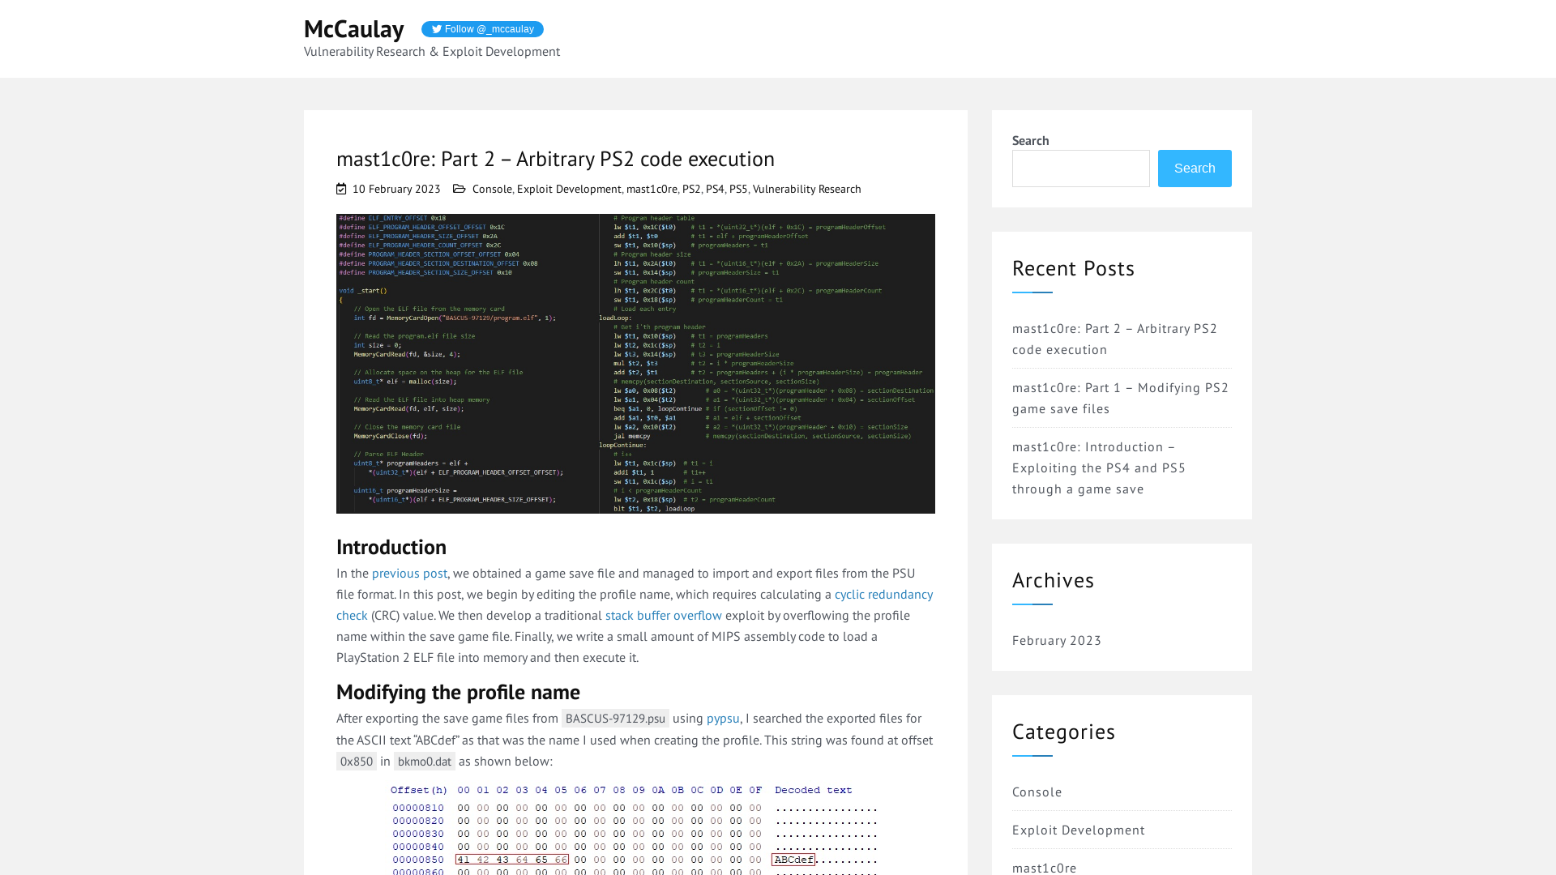Open recent post Part 1 – Modifying PS2 game save files

[1120, 398]
